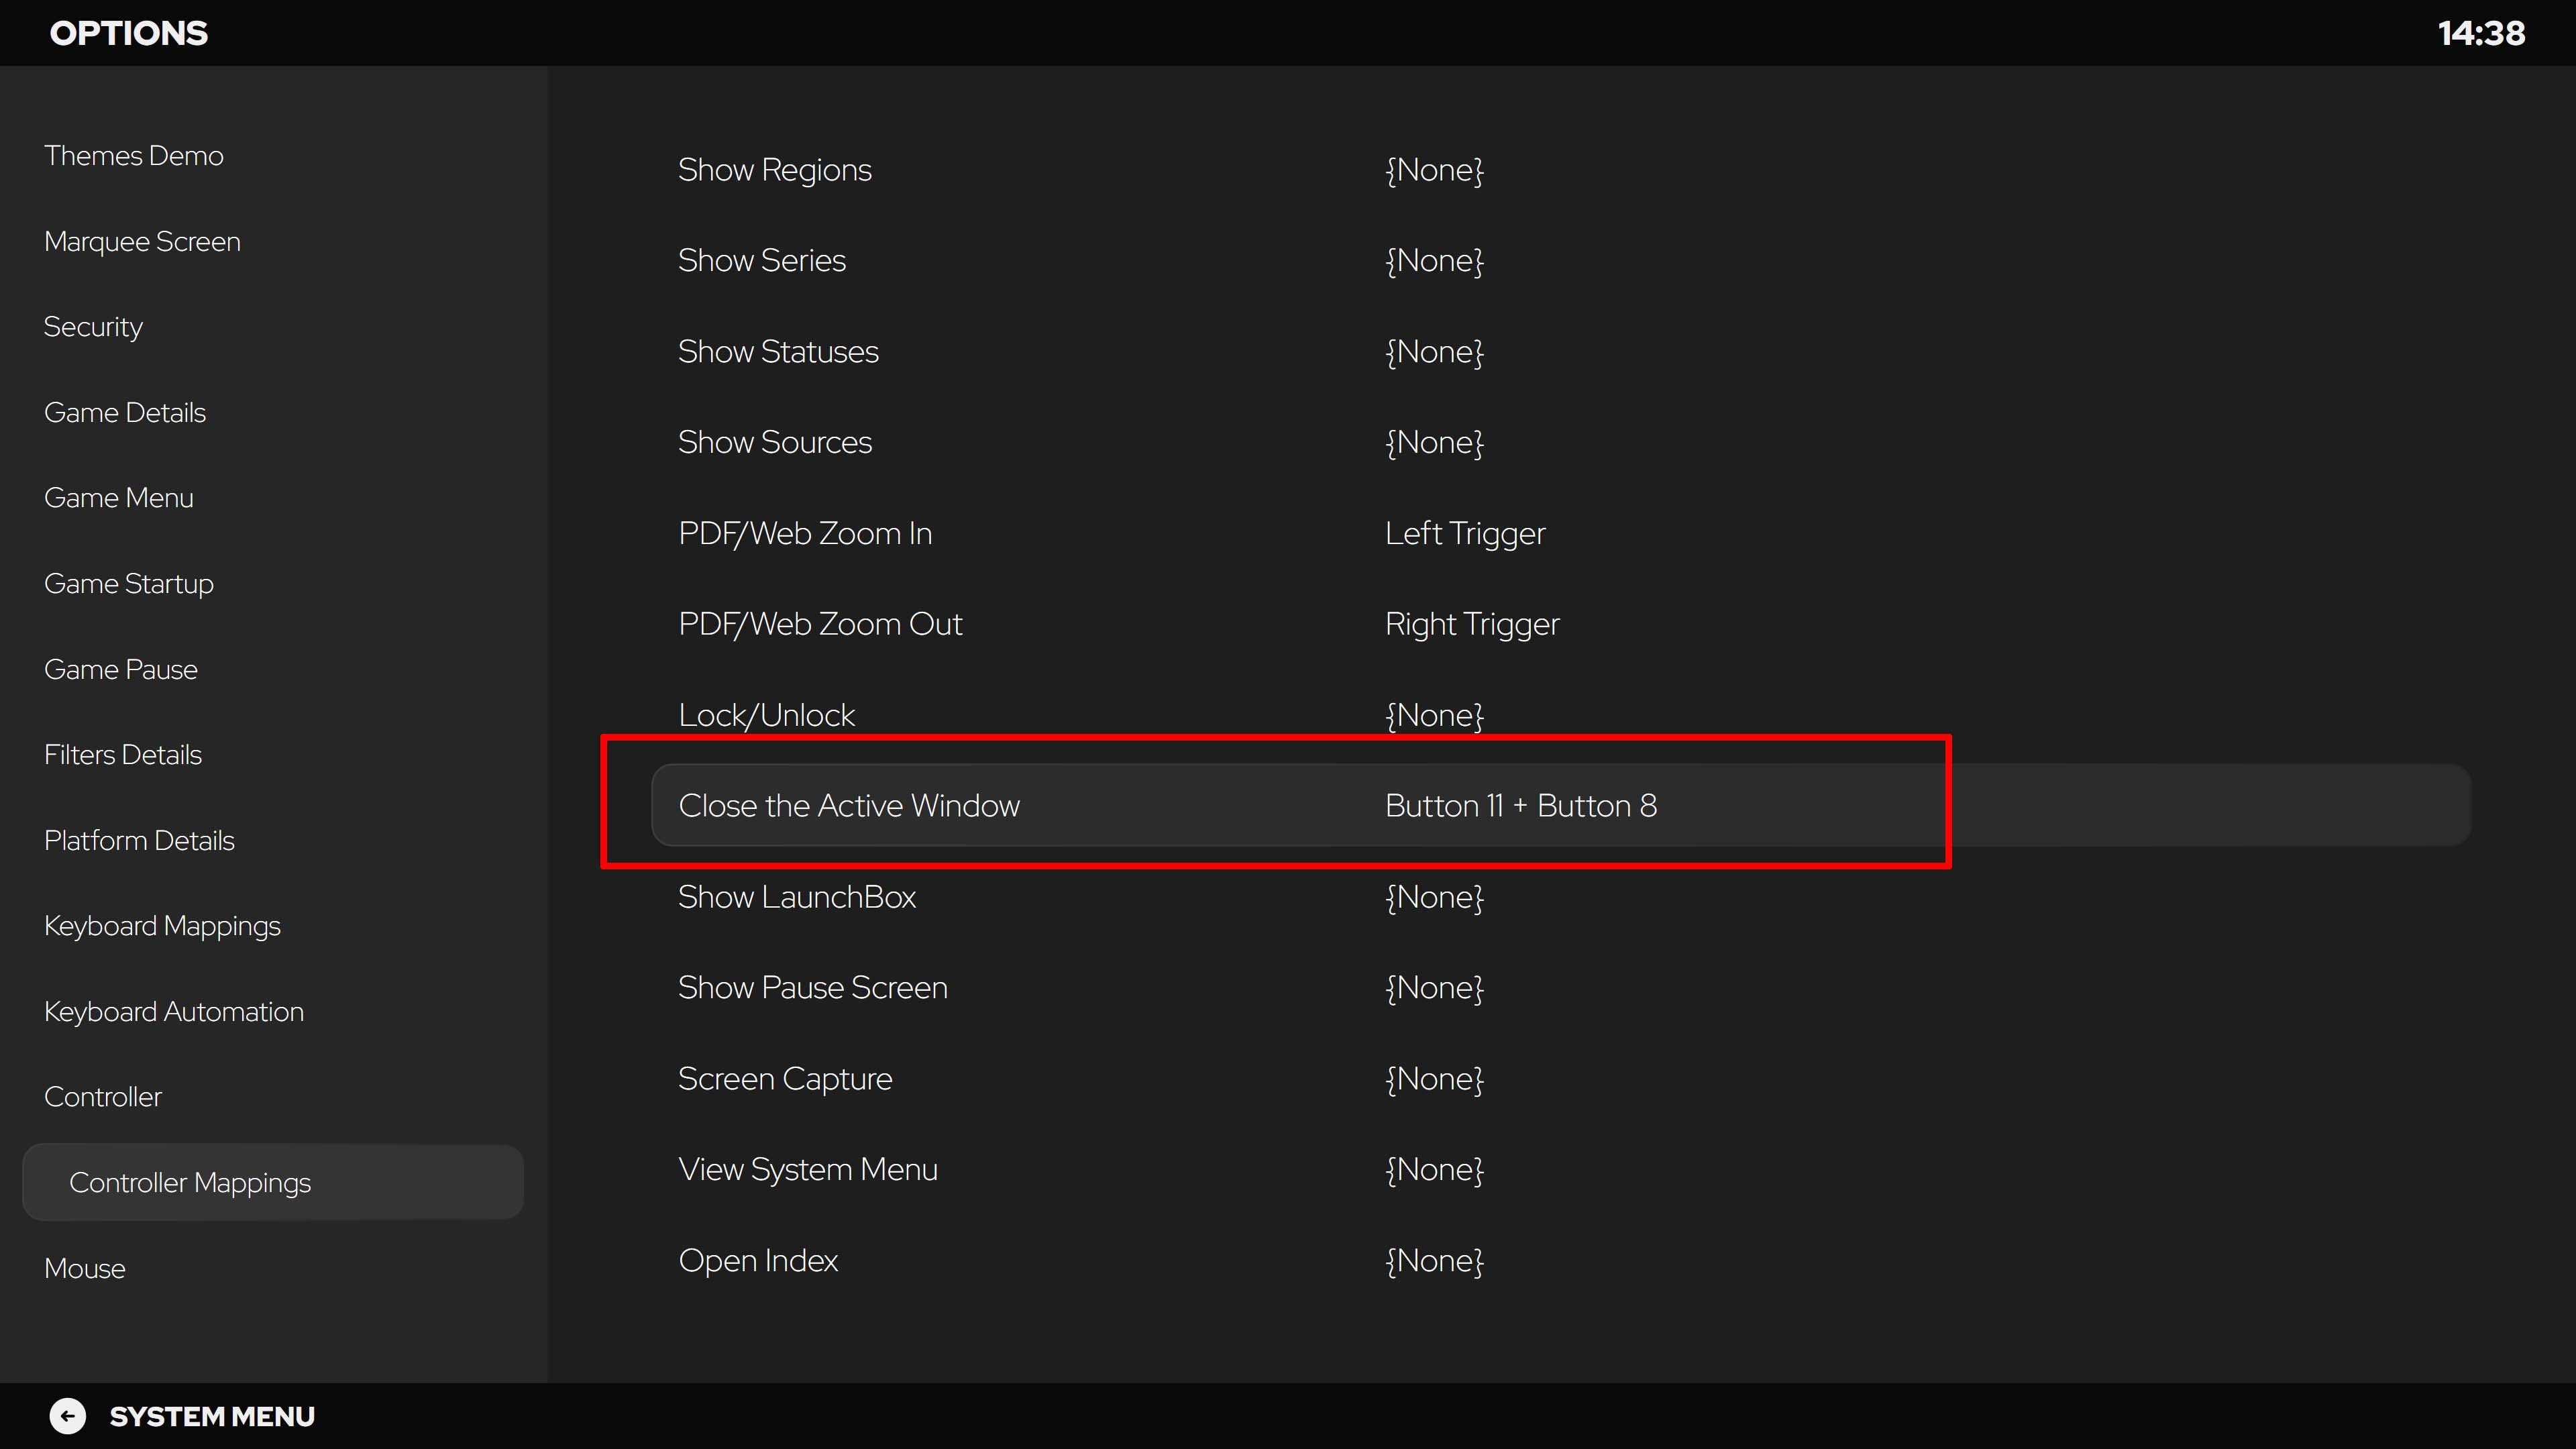Screen dimensions: 2576x1449
Task: Click the 14:38 clock display
Action: point(2481,33)
